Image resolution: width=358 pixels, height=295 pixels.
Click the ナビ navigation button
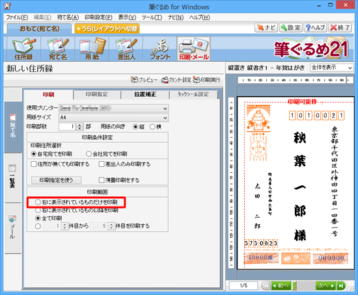click(266, 27)
